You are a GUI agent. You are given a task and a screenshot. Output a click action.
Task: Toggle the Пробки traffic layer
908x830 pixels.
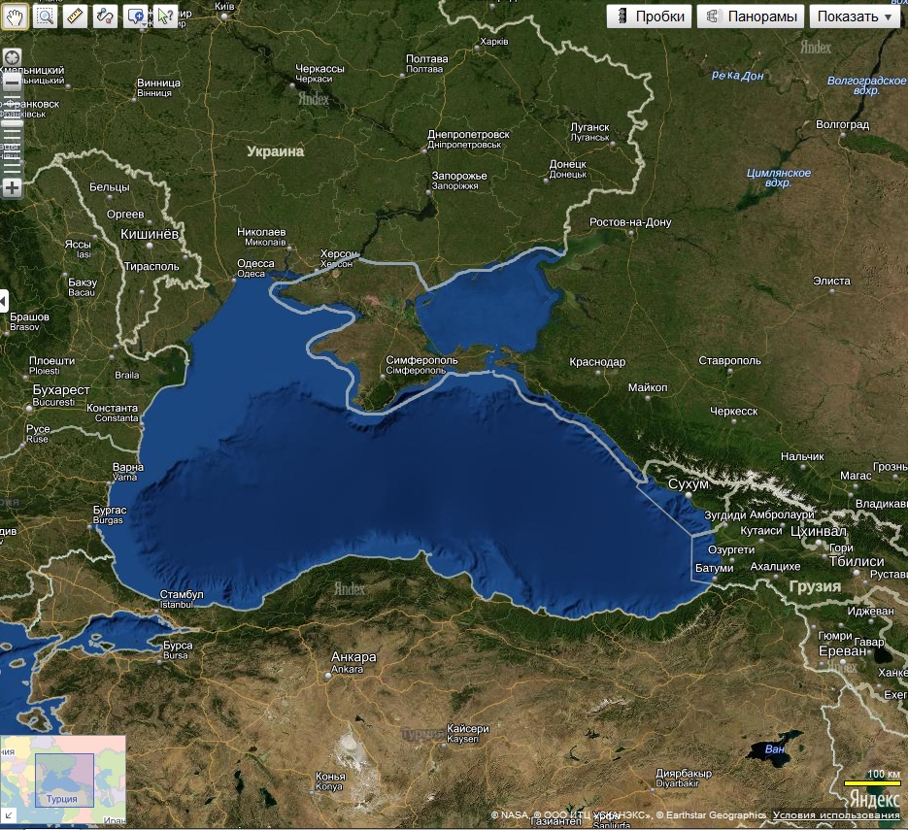pyautogui.click(x=649, y=17)
